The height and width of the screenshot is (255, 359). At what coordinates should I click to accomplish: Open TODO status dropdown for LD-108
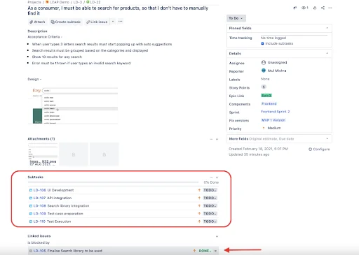pyautogui.click(x=210, y=206)
